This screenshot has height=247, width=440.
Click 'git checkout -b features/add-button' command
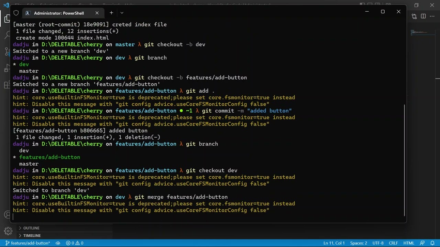pyautogui.click(x=191, y=78)
